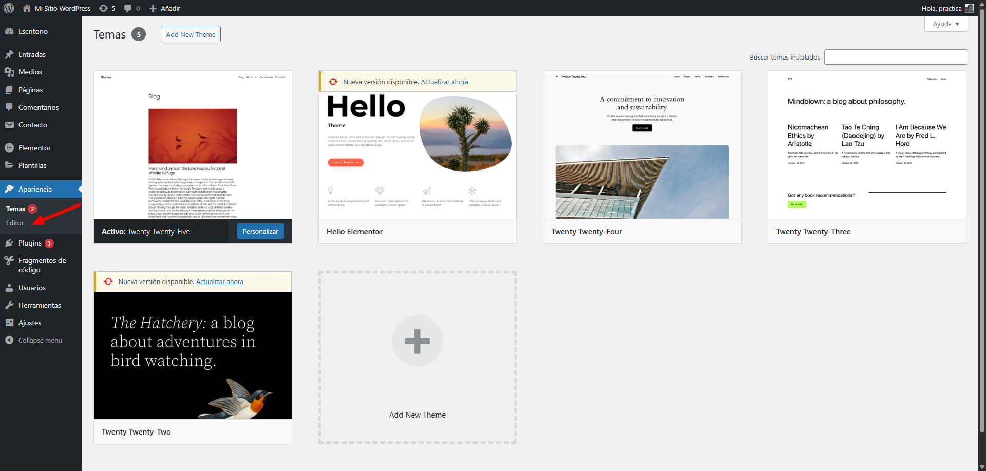Open Twenty Twenty-Three theme thumbnail
Screen dimensions: 986x471
pyautogui.click(x=867, y=145)
